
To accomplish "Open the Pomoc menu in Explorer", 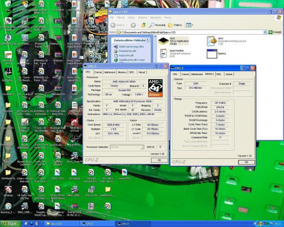I will (x=168, y=18).
